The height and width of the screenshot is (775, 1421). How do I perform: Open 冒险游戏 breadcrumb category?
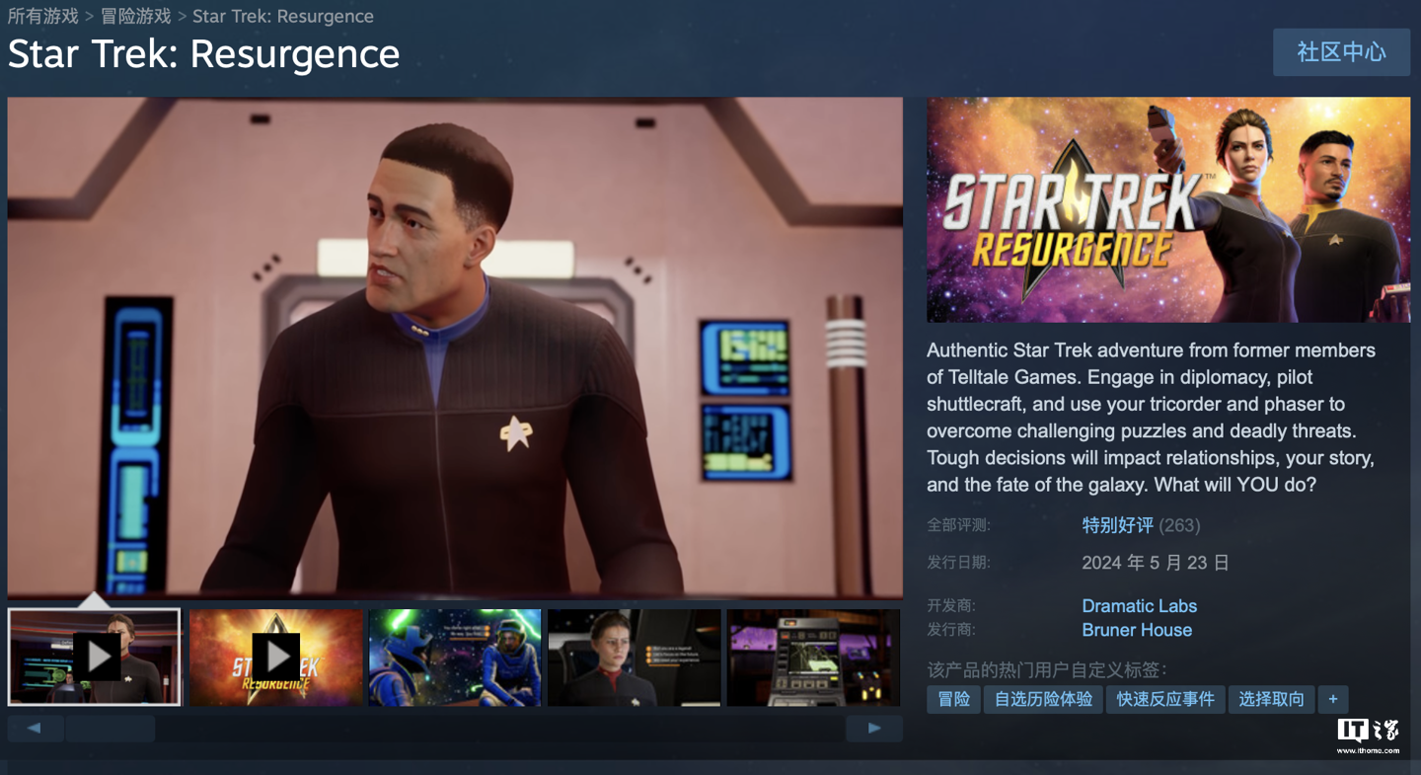[x=136, y=17]
